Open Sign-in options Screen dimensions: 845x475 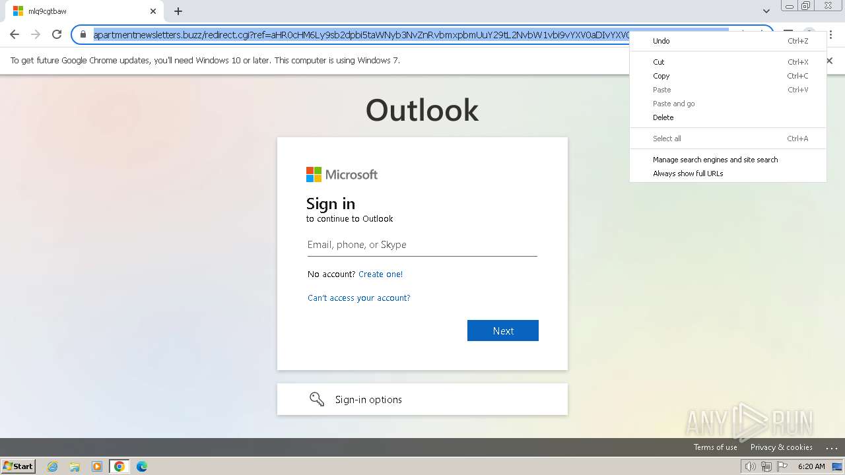422,399
